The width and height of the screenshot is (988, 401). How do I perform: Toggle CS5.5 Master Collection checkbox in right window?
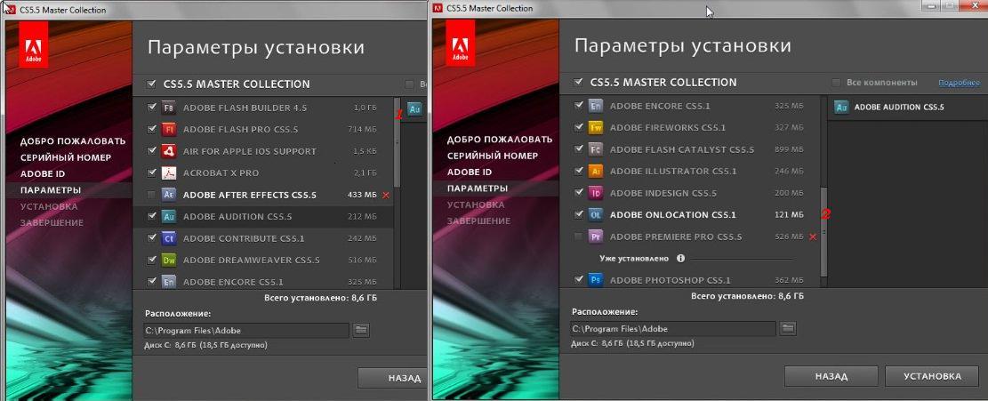(578, 82)
